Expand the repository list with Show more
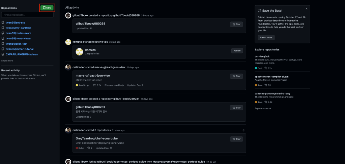This screenshot has width=345, height=164. point(7,61)
